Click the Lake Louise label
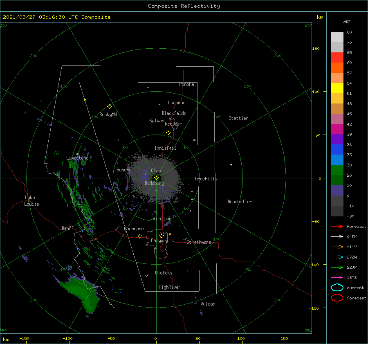Screen dimensions: 368x344 point(31,201)
